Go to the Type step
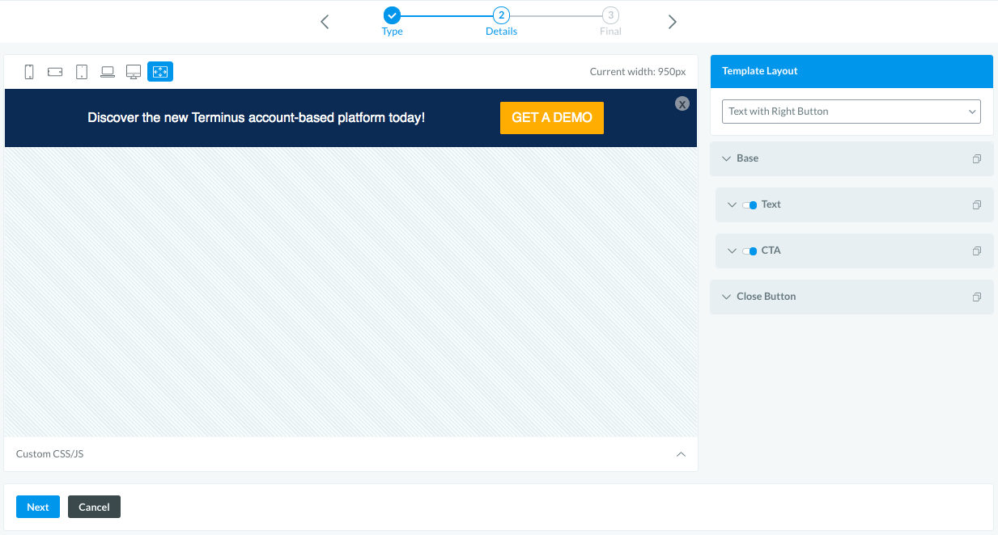The height and width of the screenshot is (535, 998). point(392,22)
